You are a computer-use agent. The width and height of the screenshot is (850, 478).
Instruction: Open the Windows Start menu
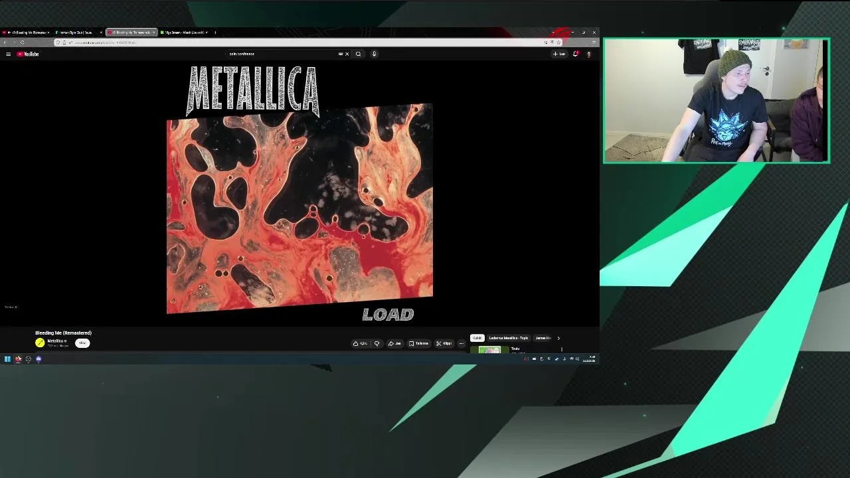7,359
